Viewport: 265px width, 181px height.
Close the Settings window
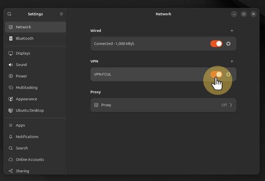pos(253,14)
